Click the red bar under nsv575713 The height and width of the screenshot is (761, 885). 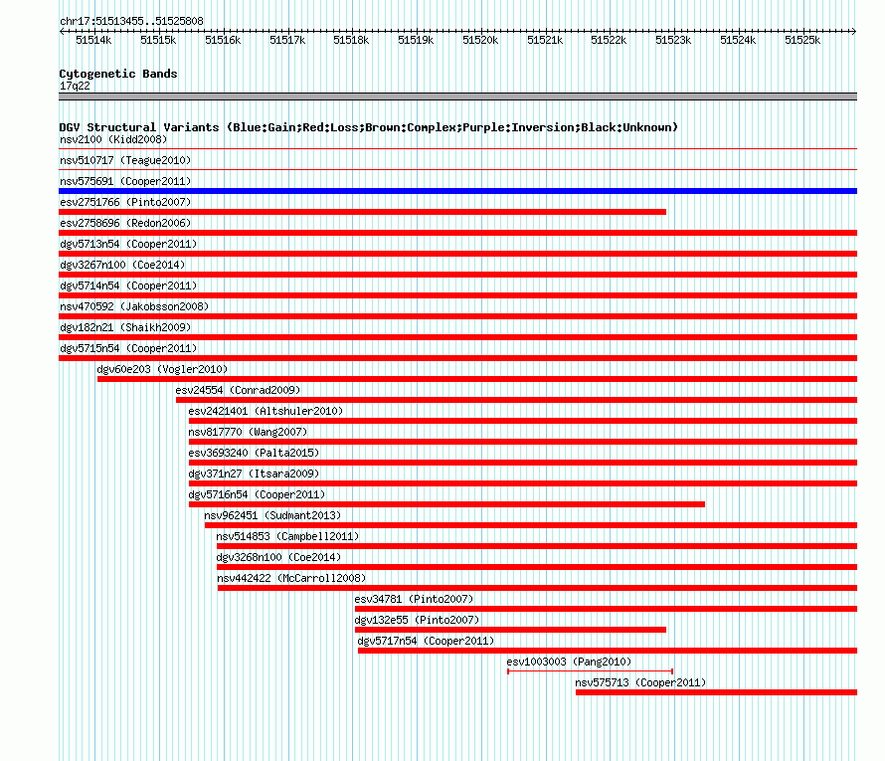(716, 692)
